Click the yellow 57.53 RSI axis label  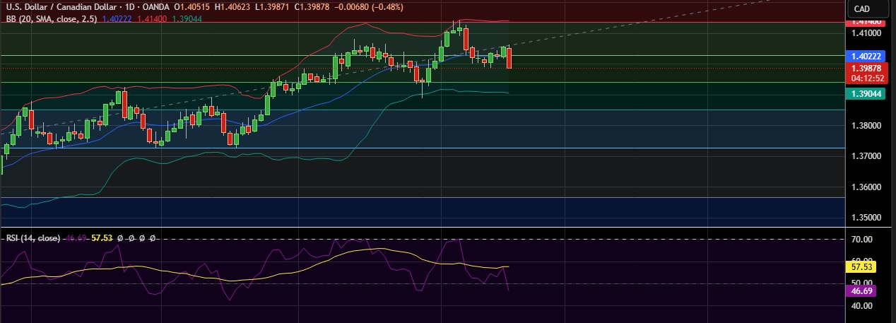[x=860, y=267]
